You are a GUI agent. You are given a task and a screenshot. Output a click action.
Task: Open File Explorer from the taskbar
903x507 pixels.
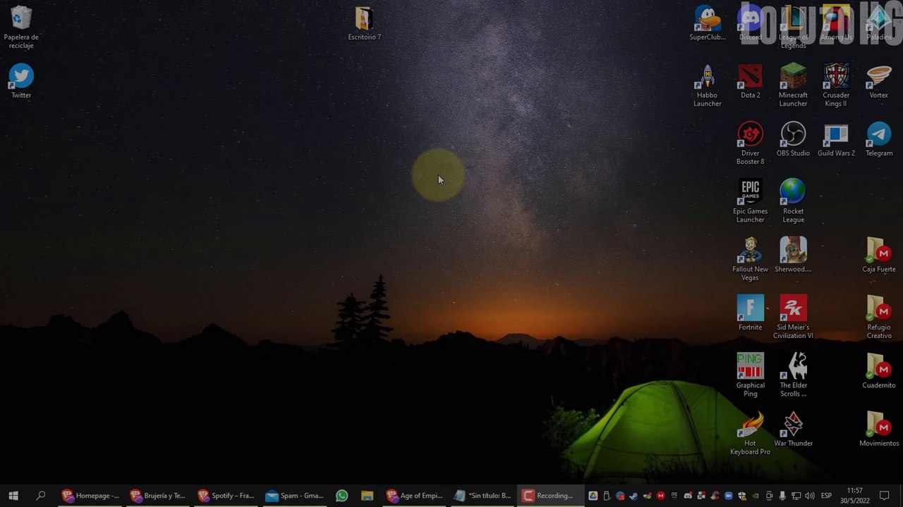coord(367,496)
